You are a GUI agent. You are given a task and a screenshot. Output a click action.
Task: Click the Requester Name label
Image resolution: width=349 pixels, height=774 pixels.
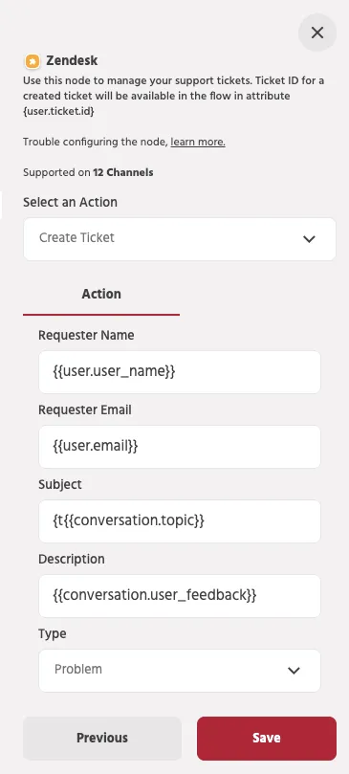tap(86, 335)
